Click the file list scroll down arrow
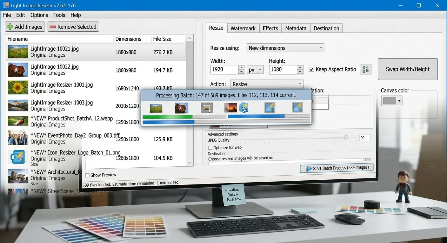 click(x=190, y=163)
